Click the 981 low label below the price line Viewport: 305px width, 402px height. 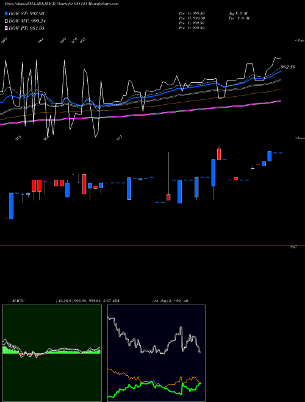coord(120,138)
